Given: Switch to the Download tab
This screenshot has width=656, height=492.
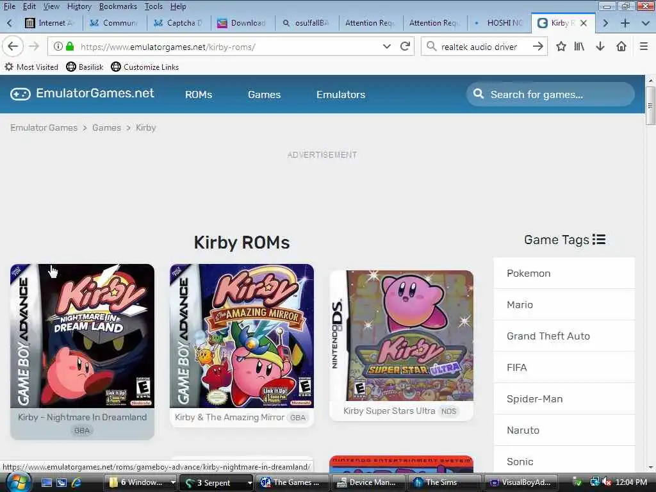Looking at the screenshot, I should 243,23.
